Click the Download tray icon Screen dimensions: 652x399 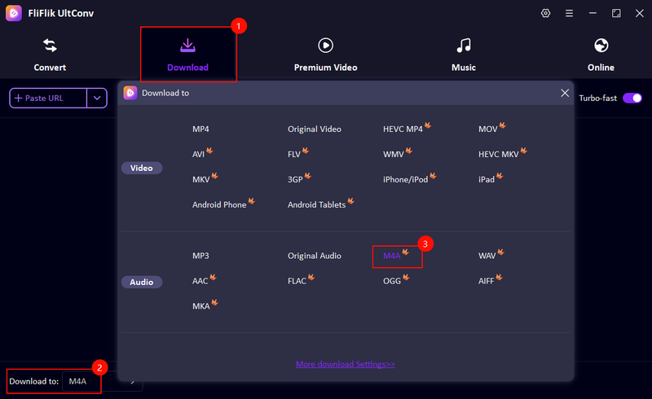point(188,46)
